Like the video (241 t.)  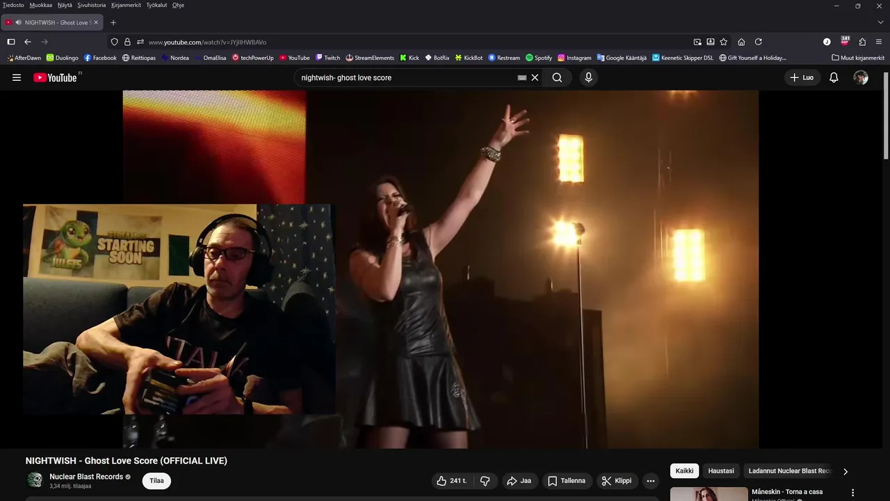[452, 481]
